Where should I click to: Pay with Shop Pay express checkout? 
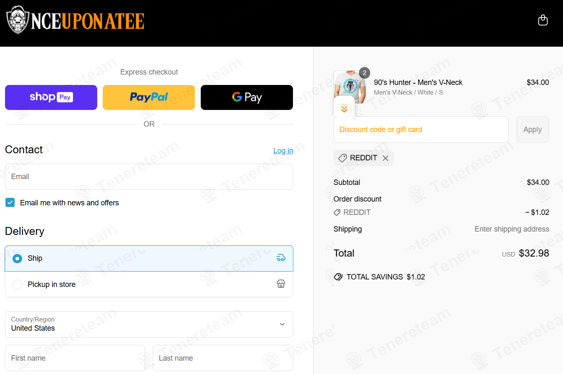click(x=51, y=97)
